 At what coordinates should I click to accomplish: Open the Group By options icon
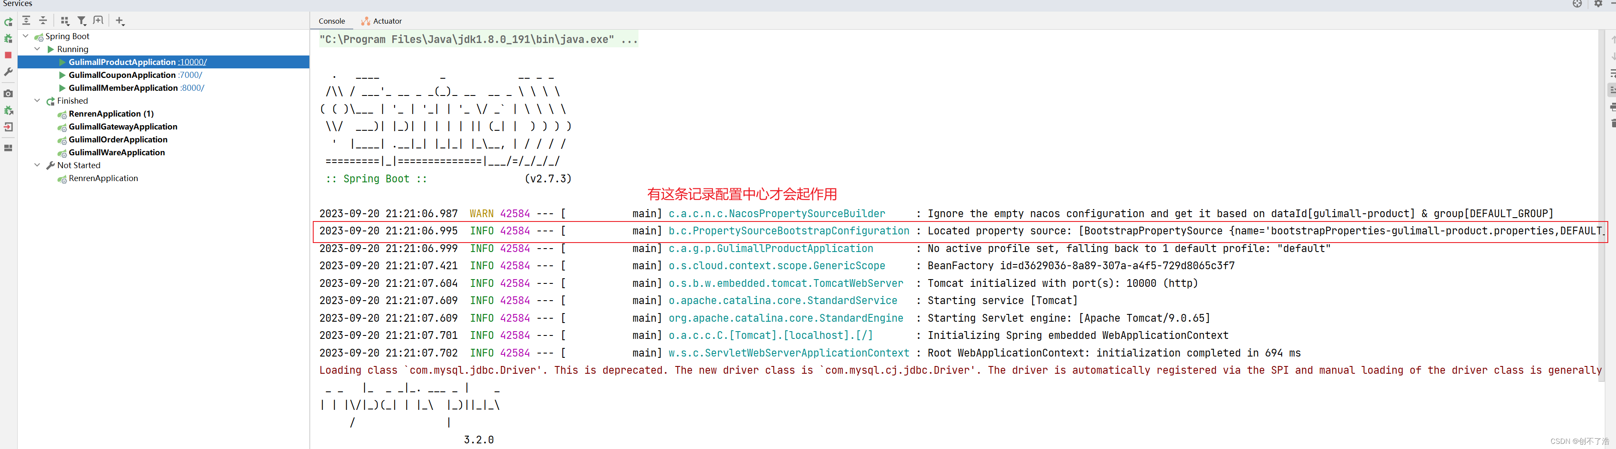pyautogui.click(x=65, y=21)
